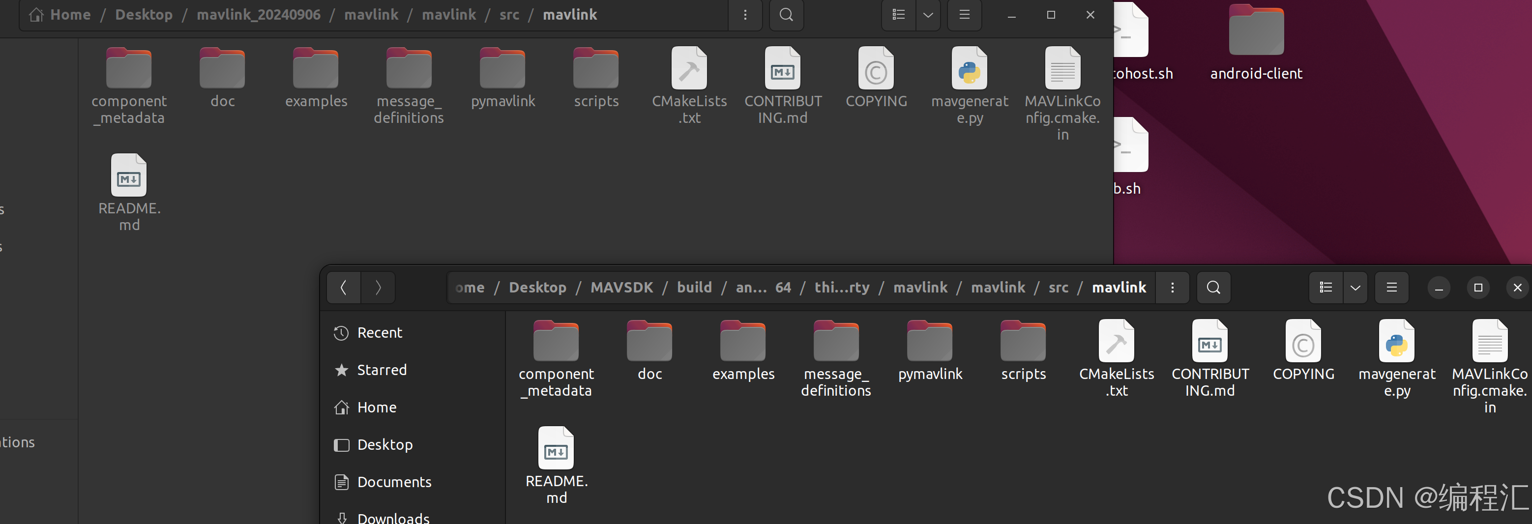Viewport: 1532px width, 524px height.
Task: Toggle list view in mavlink_20240906 window
Action: coord(899,14)
